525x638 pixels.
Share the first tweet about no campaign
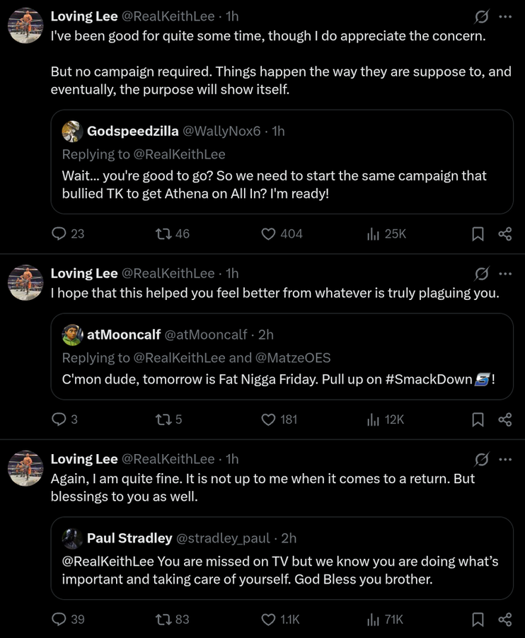(x=505, y=233)
